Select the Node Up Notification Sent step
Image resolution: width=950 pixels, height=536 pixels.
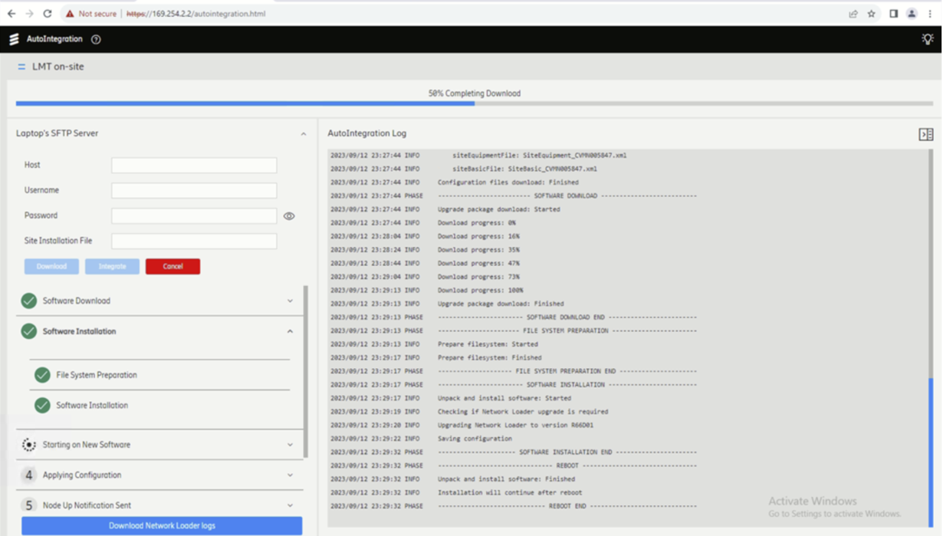(87, 505)
